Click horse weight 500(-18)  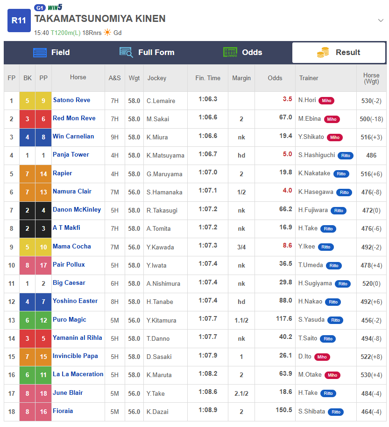pos(371,119)
